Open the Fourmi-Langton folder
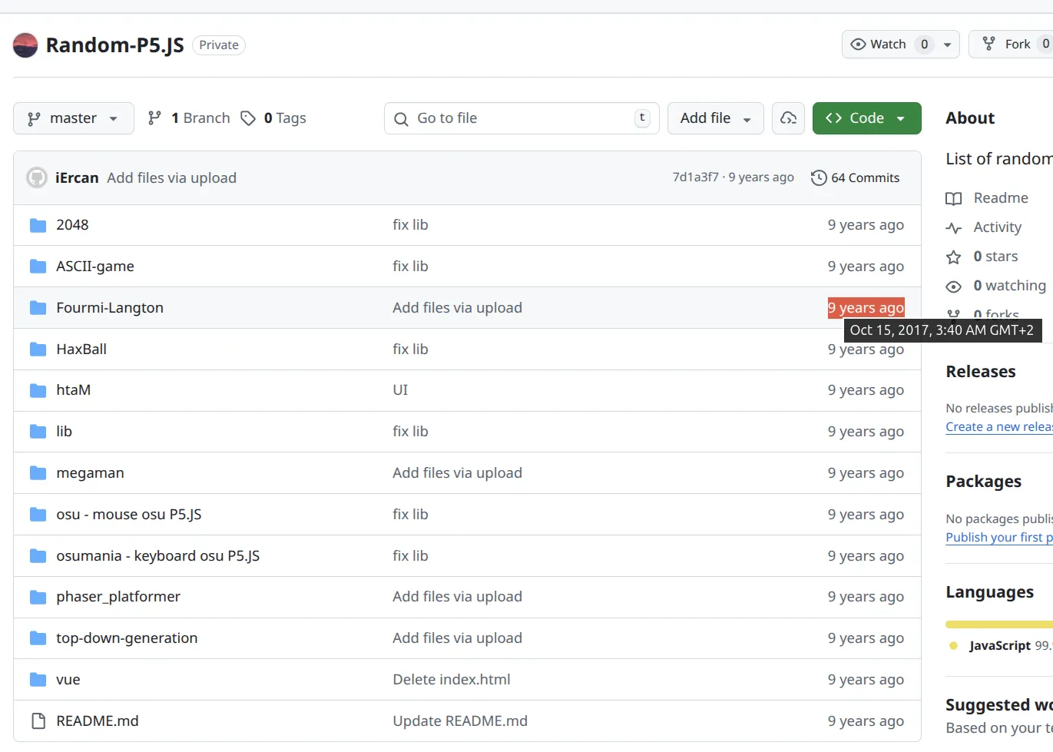 tap(110, 308)
